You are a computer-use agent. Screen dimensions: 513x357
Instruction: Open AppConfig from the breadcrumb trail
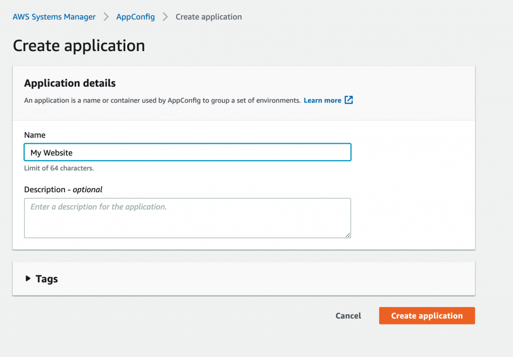[135, 17]
